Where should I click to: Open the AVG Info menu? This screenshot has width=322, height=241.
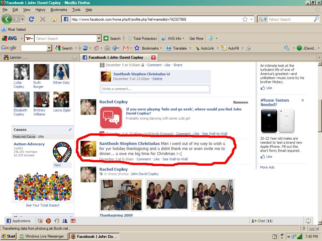pos(173,38)
